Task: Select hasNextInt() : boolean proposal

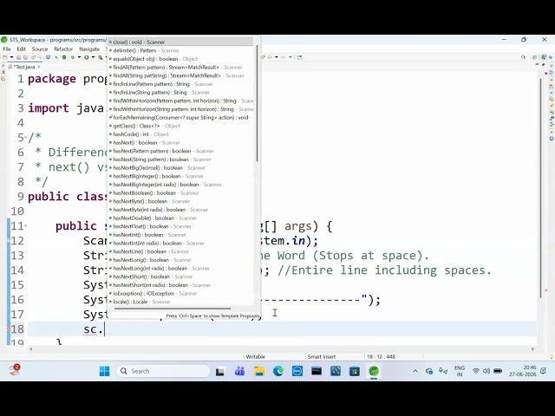Action: pos(180,235)
